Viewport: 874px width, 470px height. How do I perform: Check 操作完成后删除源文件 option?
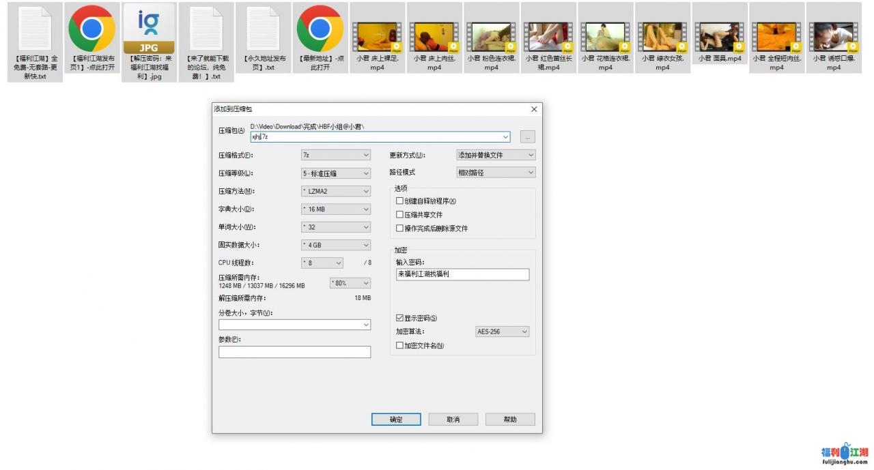(400, 229)
